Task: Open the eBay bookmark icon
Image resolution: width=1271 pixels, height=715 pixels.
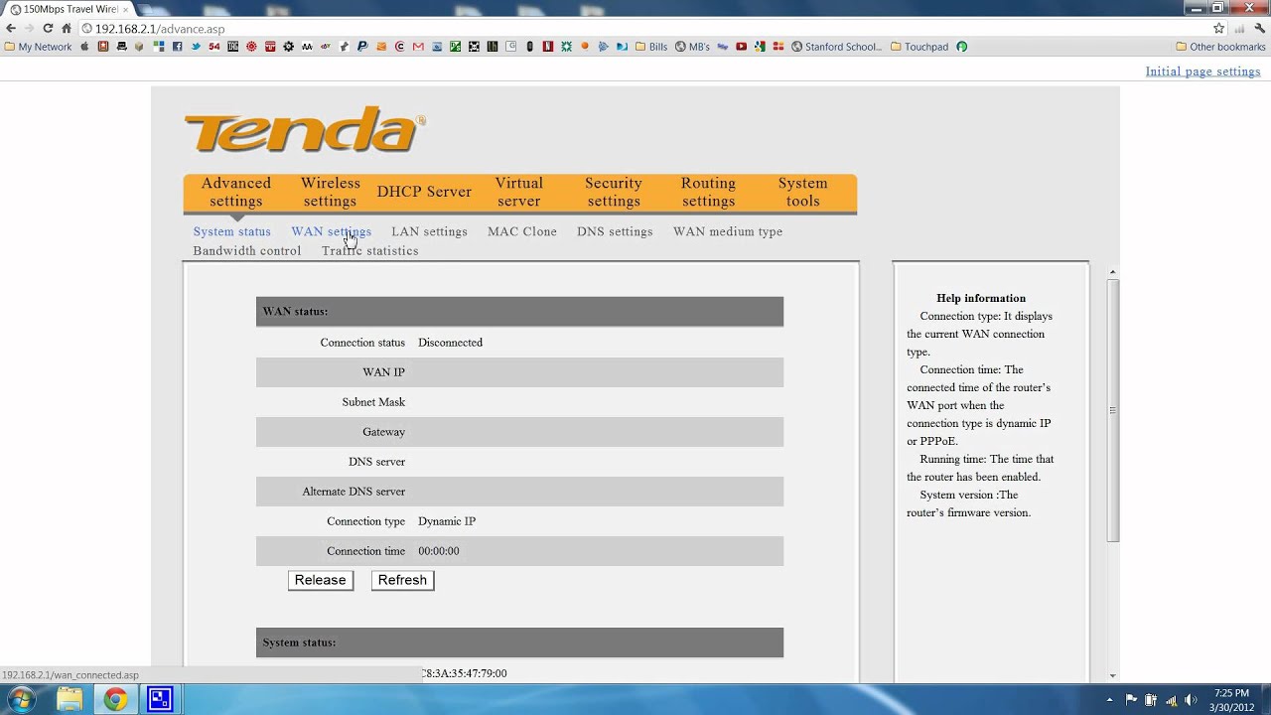Action: click(x=326, y=47)
